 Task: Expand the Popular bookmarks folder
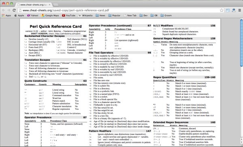pos(114,15)
